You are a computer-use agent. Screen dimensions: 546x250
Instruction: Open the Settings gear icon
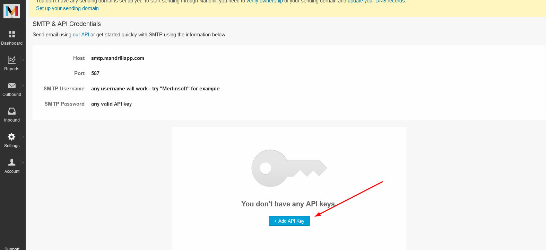coord(12,136)
